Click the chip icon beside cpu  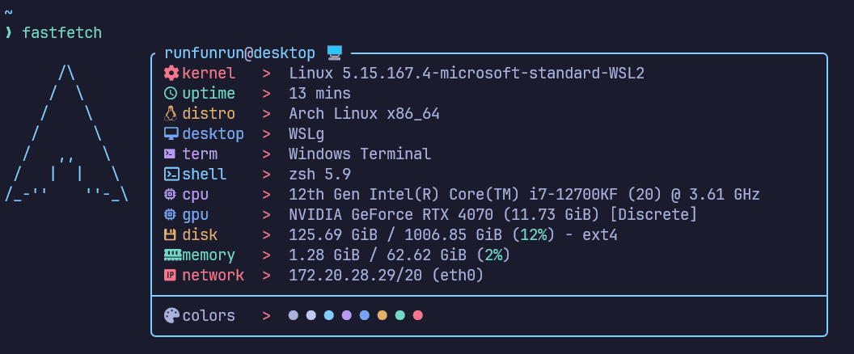point(170,195)
